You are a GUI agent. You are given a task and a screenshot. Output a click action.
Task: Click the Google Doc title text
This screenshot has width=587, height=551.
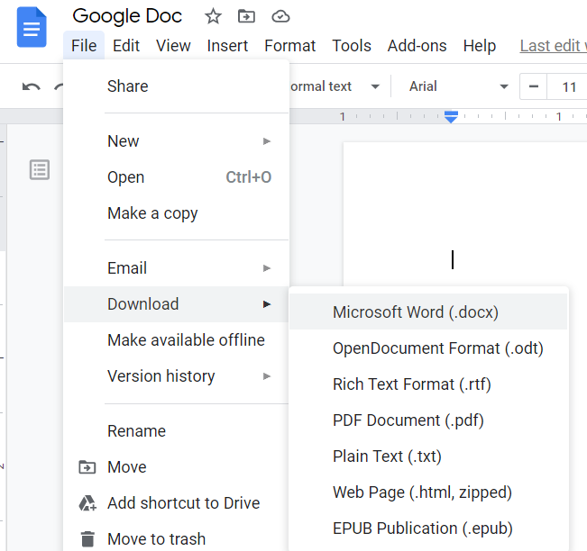127,16
